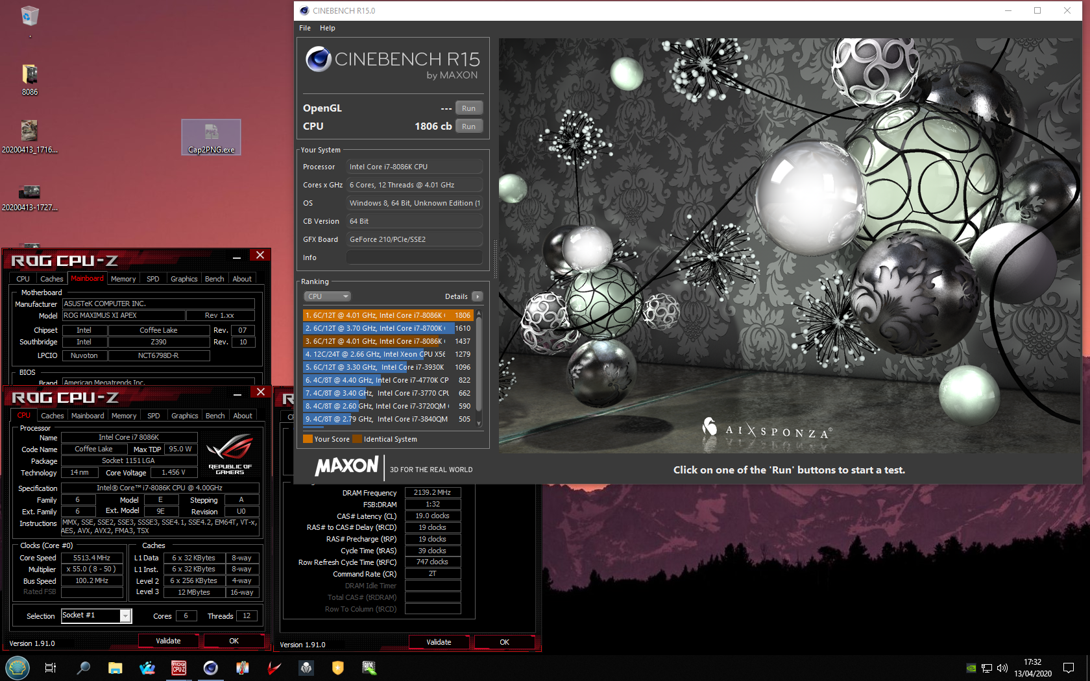Open the CPU ranking type dropdown
Viewport: 1090px width, 681px height.
pos(328,296)
